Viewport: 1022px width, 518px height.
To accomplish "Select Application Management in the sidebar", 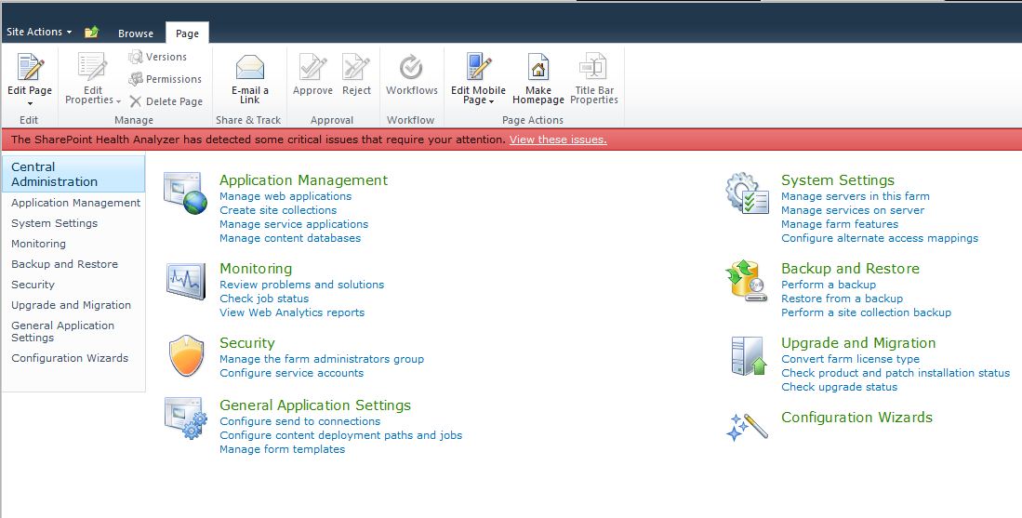I will pos(75,203).
